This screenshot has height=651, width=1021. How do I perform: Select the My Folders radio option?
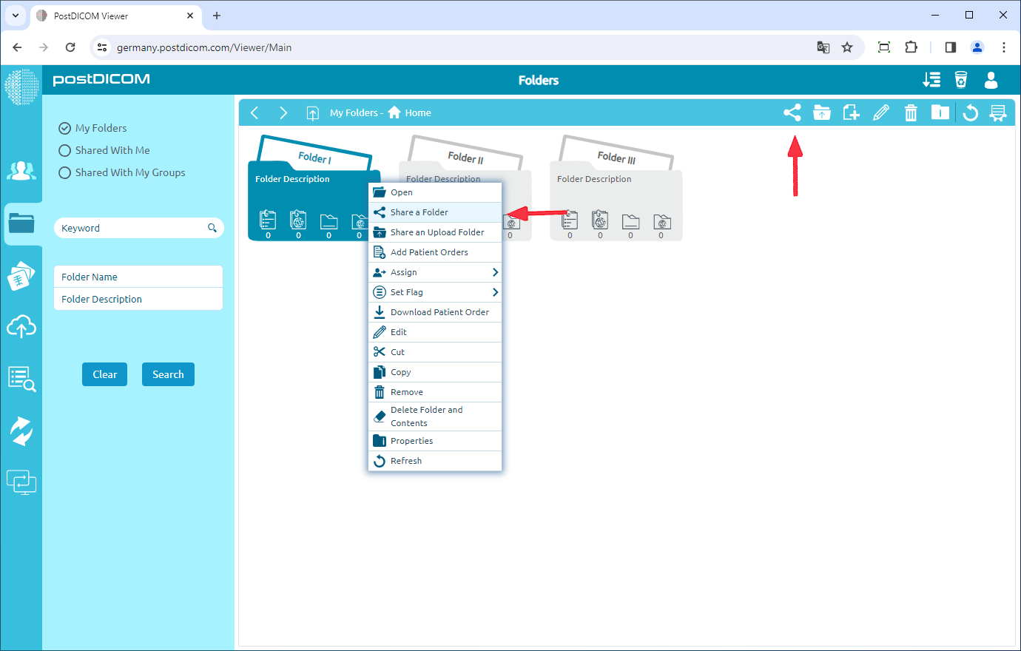(65, 128)
